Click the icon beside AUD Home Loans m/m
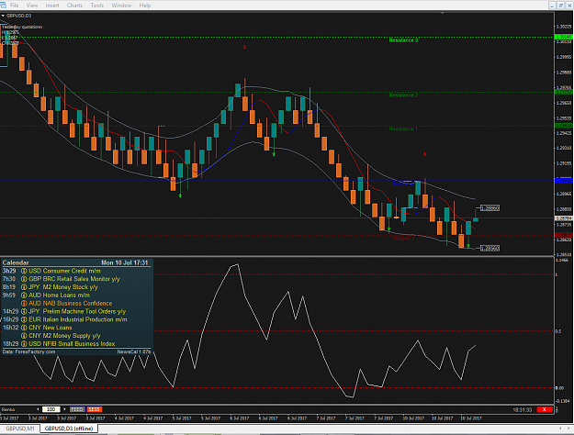574x435 pixels. click(24, 296)
